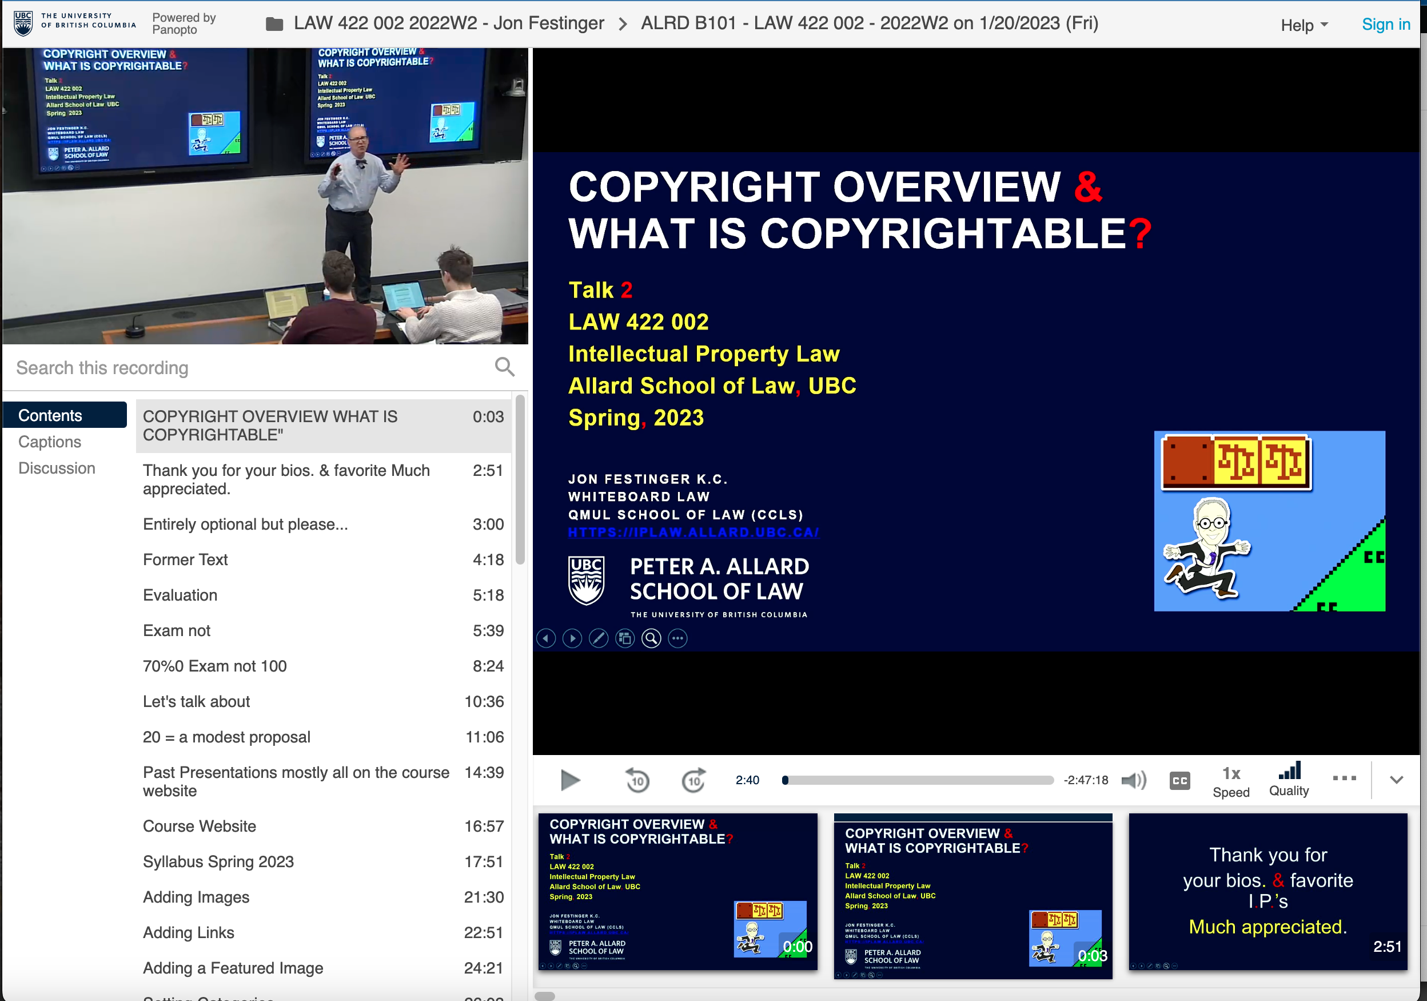
Task: Click next slide arrow on slide overlay
Action: 572,638
